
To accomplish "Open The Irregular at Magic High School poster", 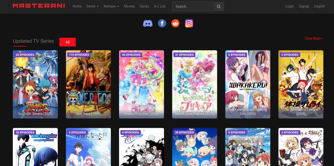I will click(x=35, y=147).
